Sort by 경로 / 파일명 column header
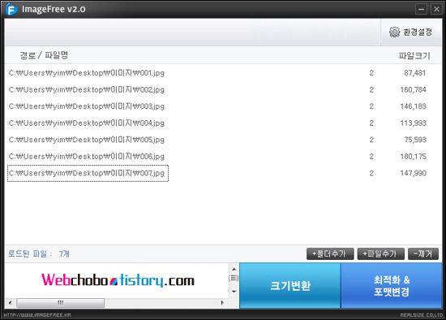 click(44, 55)
